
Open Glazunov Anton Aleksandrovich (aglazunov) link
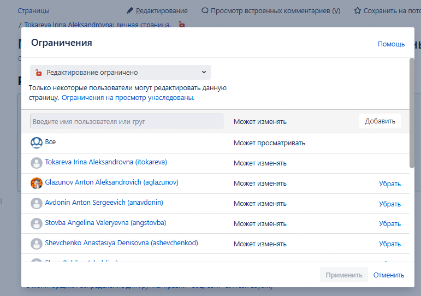(111, 182)
